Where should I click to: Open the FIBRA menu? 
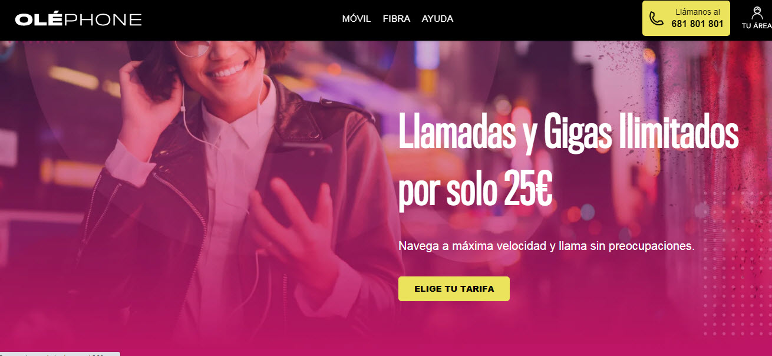[397, 19]
